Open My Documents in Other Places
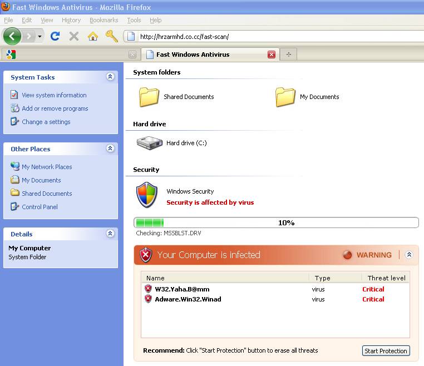Image resolution: width=424 pixels, height=366 pixels. [x=41, y=180]
